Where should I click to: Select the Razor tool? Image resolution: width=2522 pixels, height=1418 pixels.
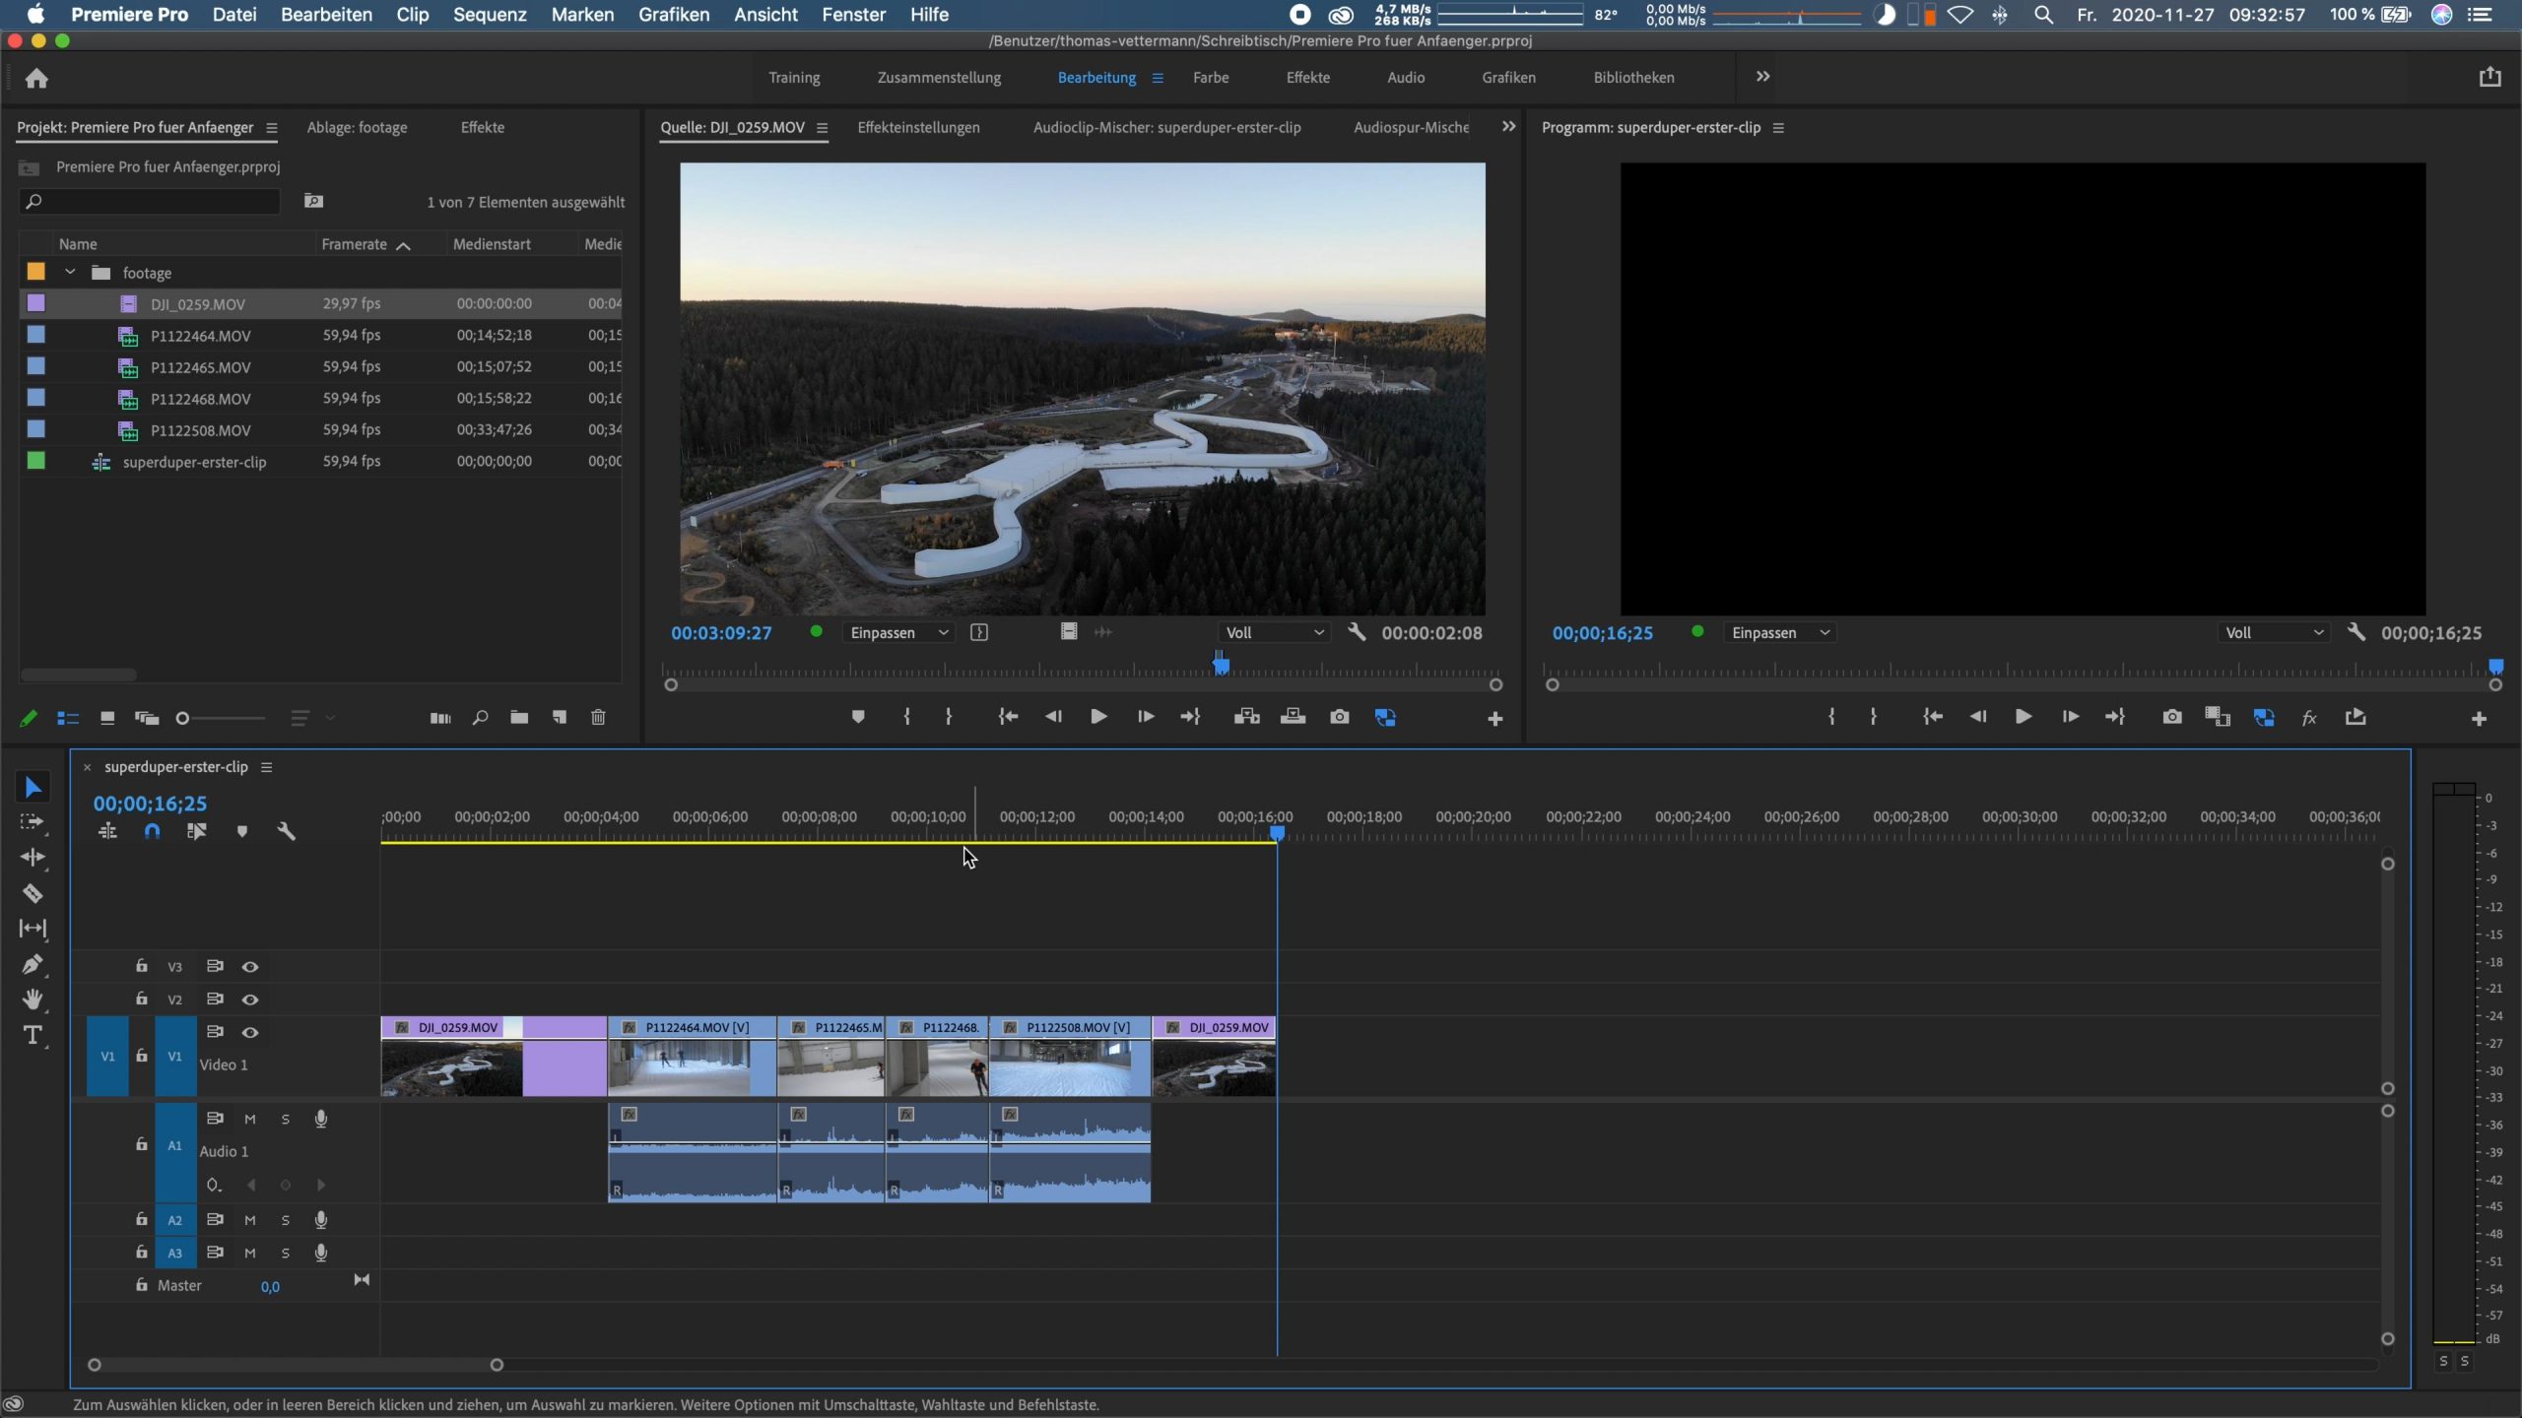click(x=33, y=893)
